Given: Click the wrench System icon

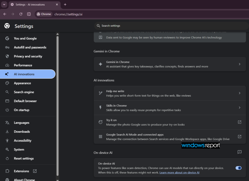Looking at the screenshot, I should pos(7,150).
